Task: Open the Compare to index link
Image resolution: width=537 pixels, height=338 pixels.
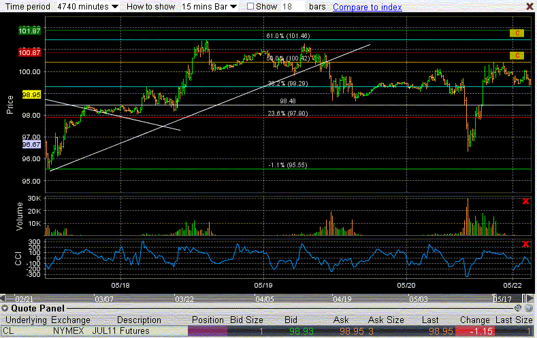Action: (367, 7)
